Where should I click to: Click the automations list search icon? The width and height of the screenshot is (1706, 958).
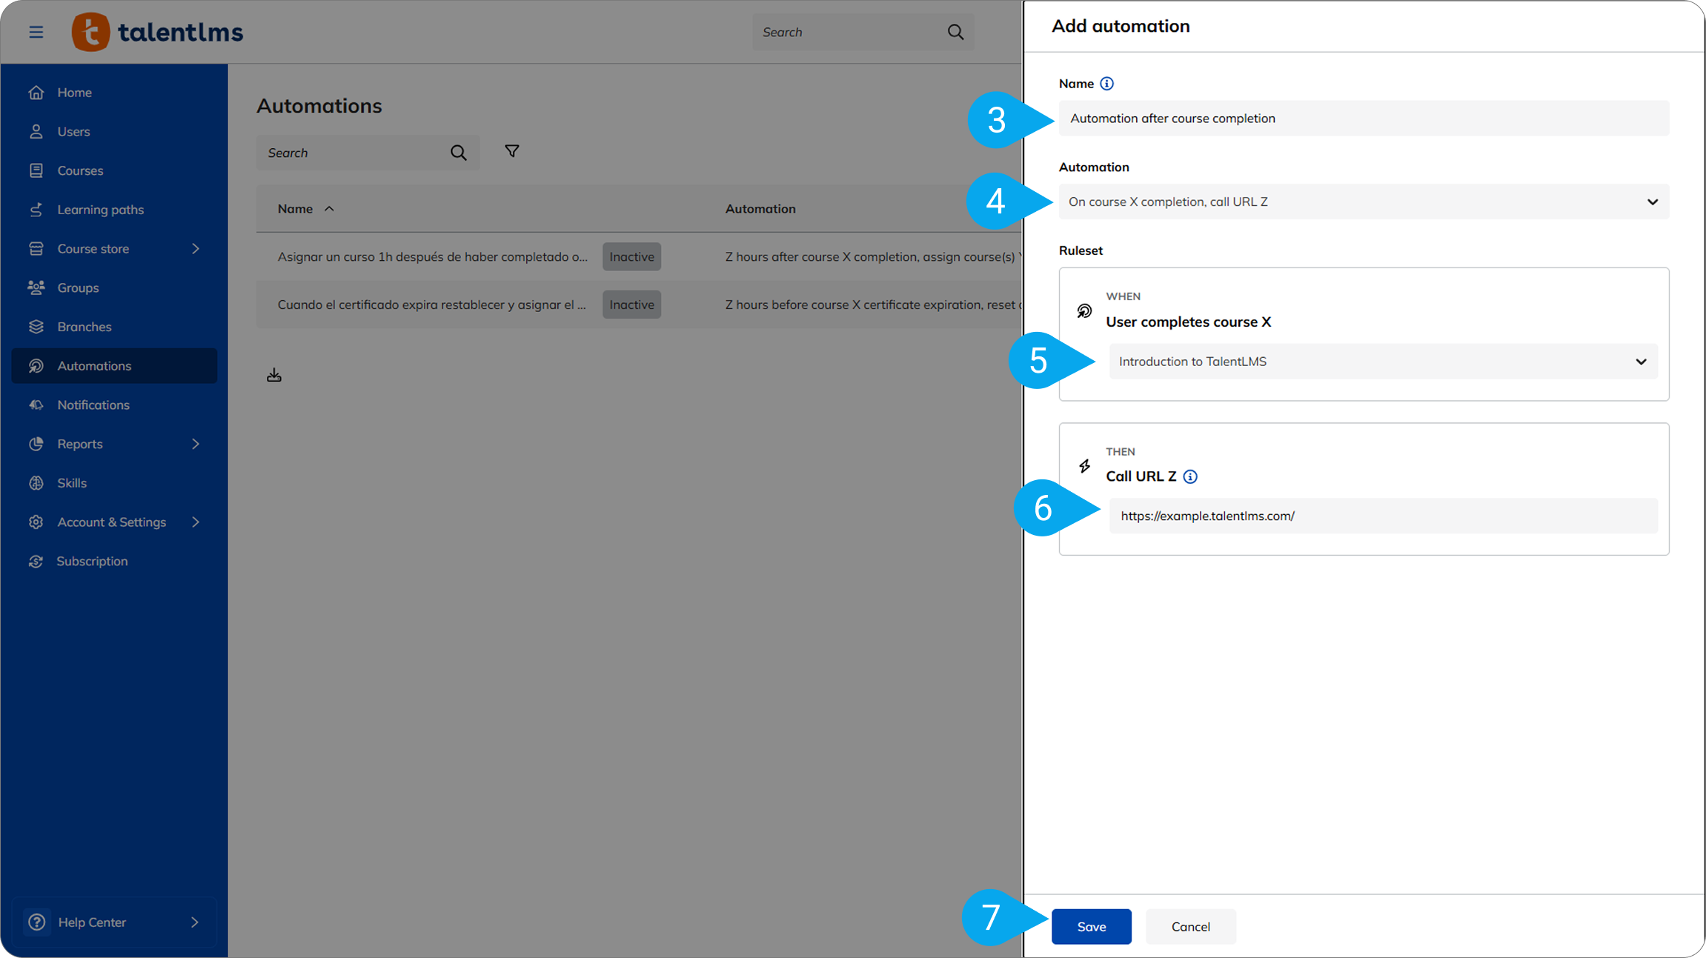tap(459, 153)
